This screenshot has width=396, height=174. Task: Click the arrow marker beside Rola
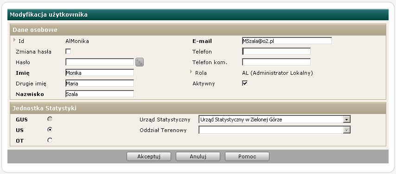(191, 72)
